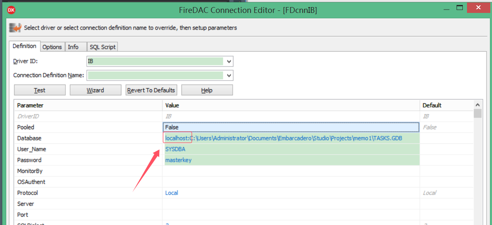
Task: Click the parameter list scrollbar thumb
Action: (477, 113)
